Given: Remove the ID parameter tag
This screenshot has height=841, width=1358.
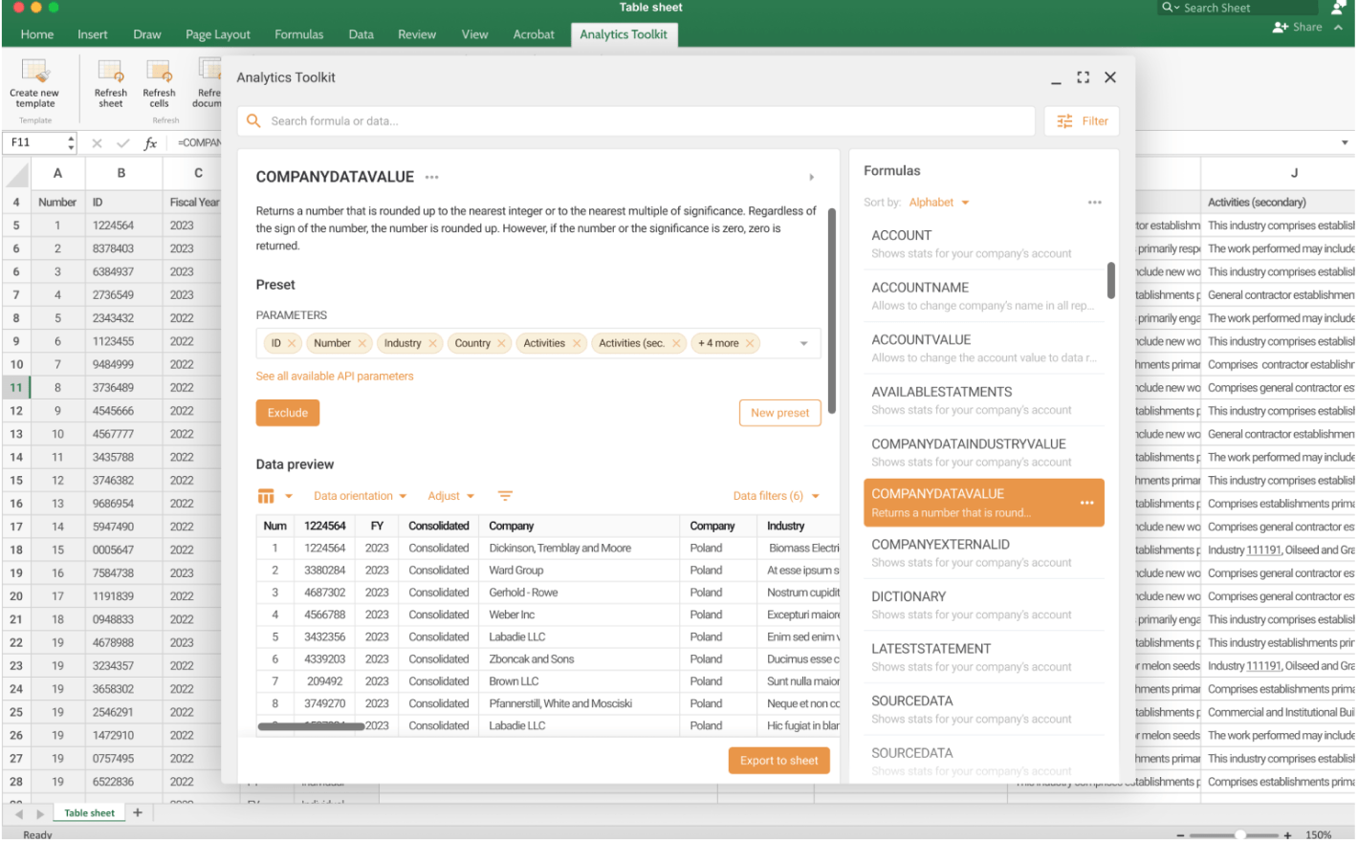Looking at the screenshot, I should click(x=292, y=344).
